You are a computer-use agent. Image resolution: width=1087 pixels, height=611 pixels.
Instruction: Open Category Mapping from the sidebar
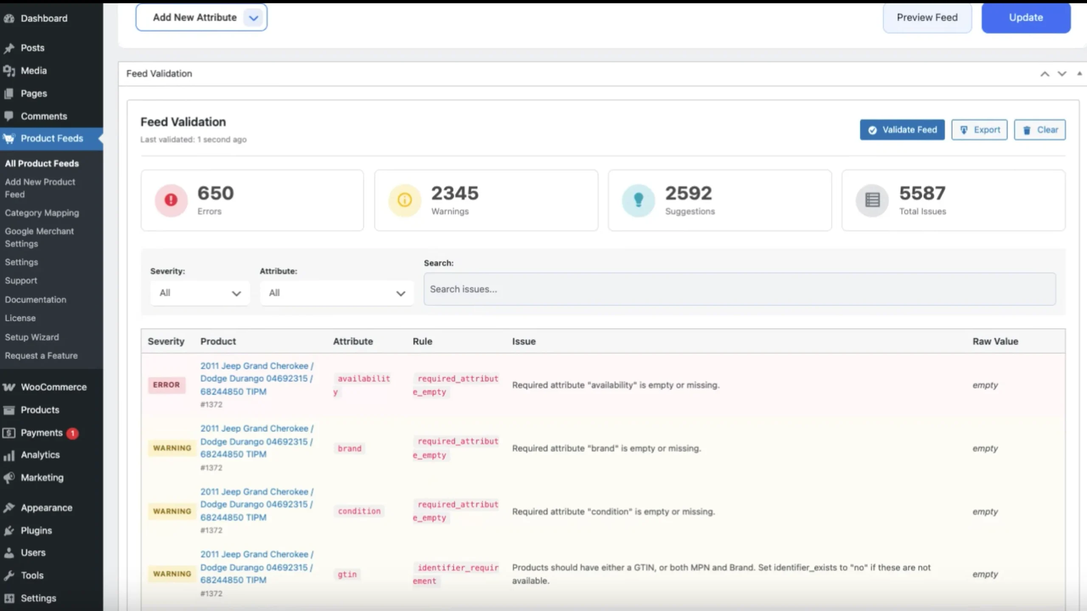42,213
